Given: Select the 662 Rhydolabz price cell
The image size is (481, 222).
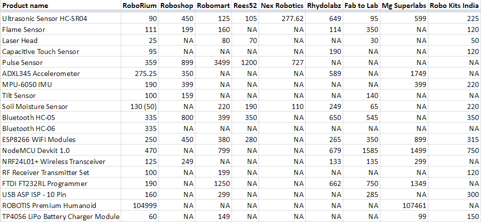Looking at the screenshot, I should pyautogui.click(x=324, y=183).
